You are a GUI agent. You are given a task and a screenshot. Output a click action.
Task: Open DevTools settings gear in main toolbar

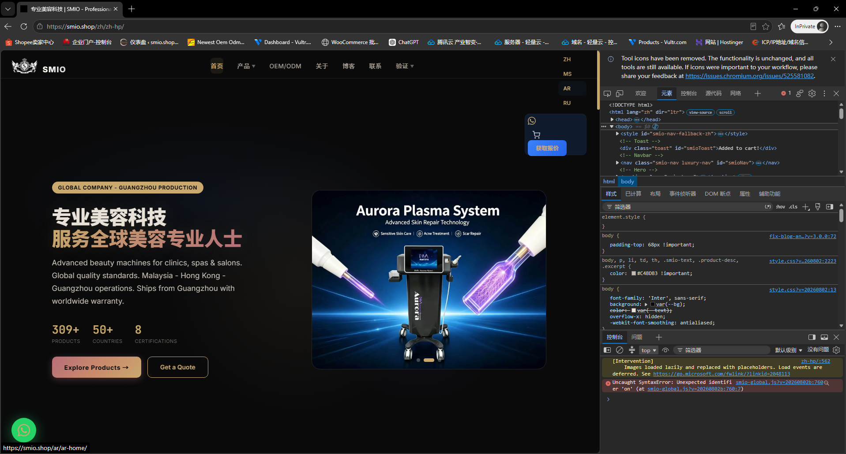(812, 93)
